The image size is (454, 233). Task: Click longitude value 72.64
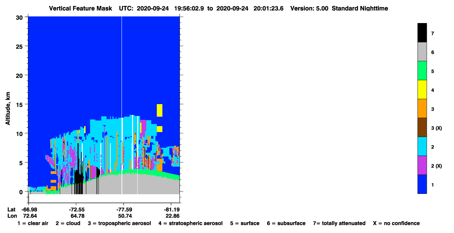(30, 216)
